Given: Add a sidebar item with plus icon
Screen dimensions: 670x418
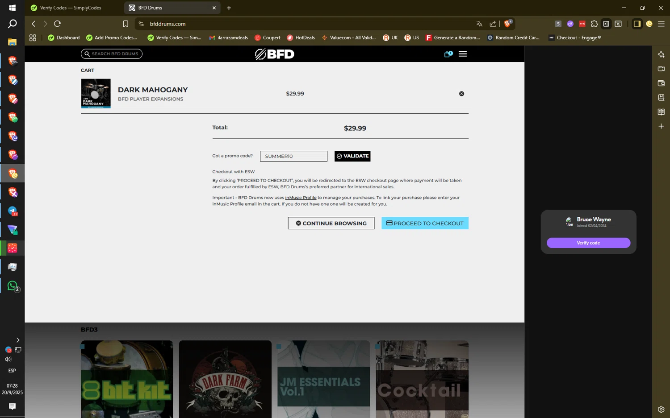Looking at the screenshot, I should coord(661,126).
